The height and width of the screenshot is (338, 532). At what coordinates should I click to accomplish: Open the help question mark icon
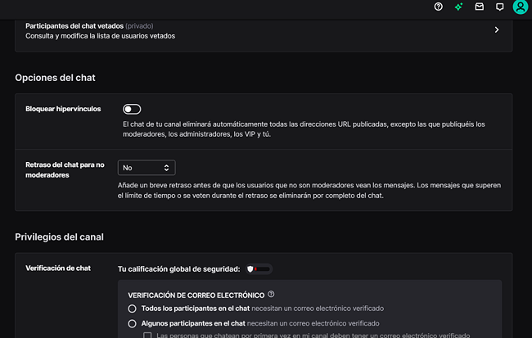coord(439,7)
